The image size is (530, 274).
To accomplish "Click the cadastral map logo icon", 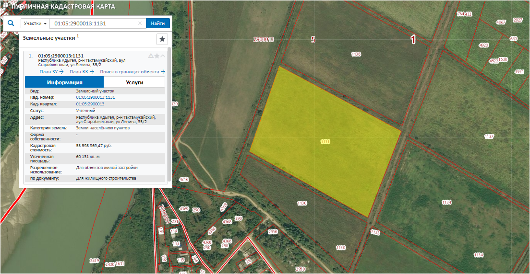I will (5, 6).
